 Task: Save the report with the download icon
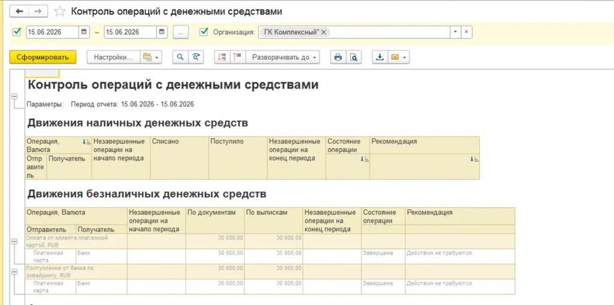coord(380,57)
